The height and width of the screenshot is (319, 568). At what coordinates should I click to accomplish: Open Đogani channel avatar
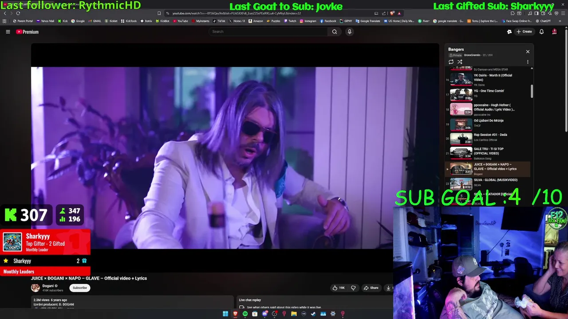click(35, 288)
